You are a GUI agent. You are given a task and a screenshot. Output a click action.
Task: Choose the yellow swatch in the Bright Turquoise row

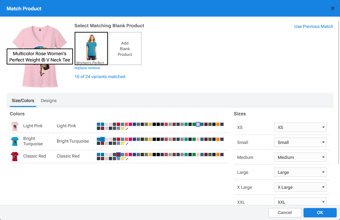pos(122,144)
